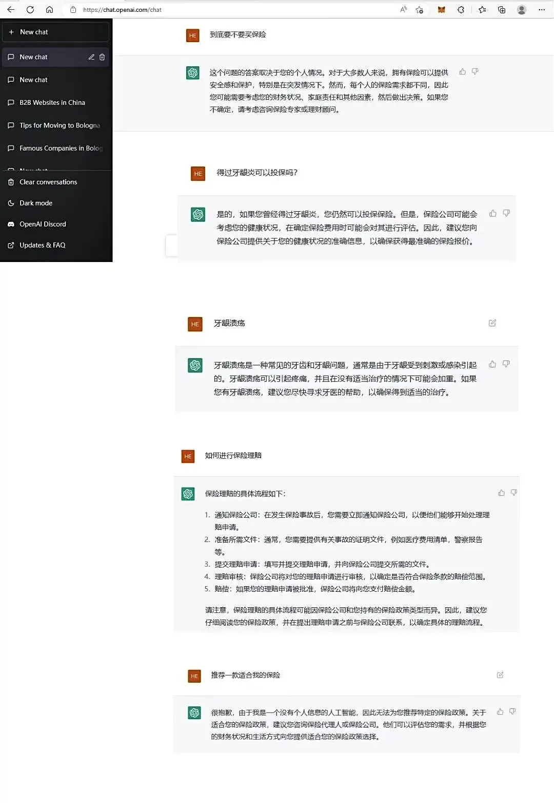Viewport: 554px width, 803px height.
Task: Like the insurance claims process answer
Action: point(501,493)
